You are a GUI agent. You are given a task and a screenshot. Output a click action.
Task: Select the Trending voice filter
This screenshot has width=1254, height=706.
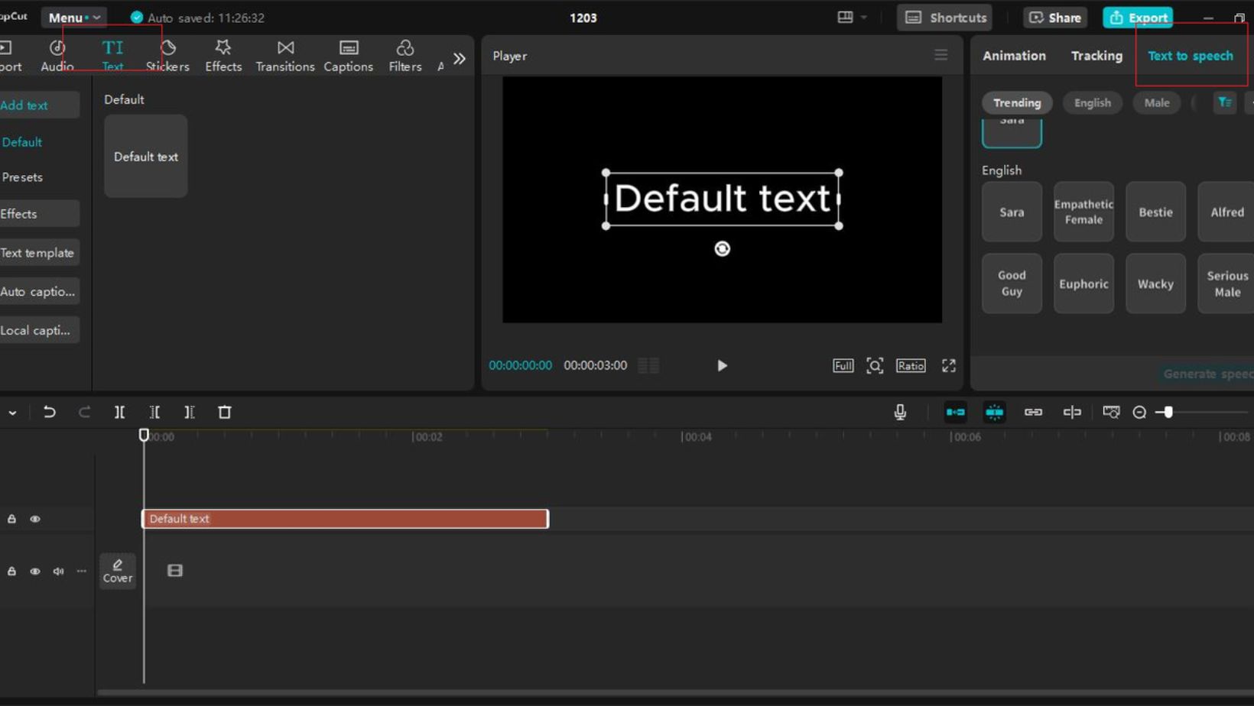pos(1017,103)
